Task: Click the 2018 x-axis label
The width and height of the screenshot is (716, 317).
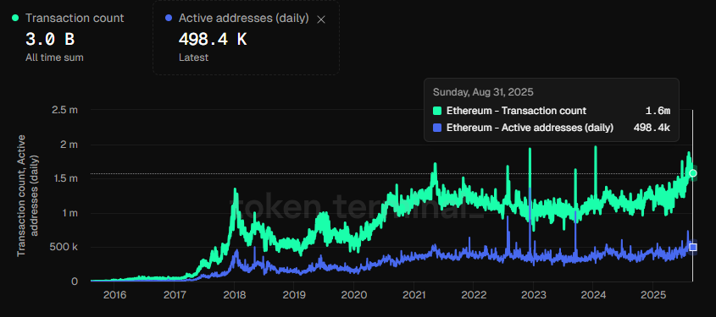Action: (x=234, y=295)
